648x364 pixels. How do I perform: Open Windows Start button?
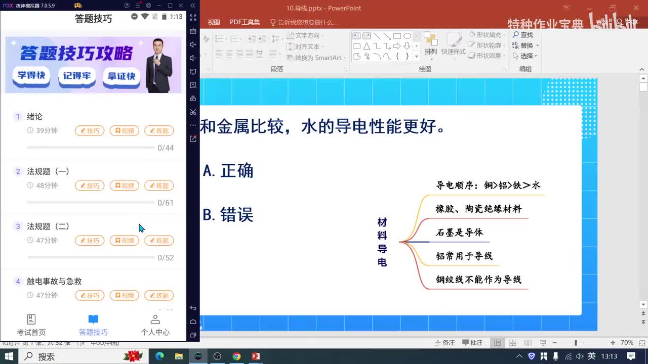click(9, 356)
